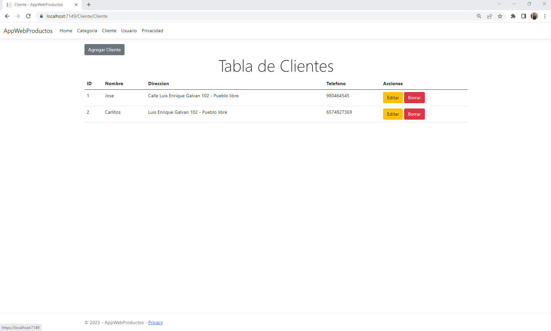Open the Chrome three-dot menu
This screenshot has width=551, height=331.
click(545, 16)
